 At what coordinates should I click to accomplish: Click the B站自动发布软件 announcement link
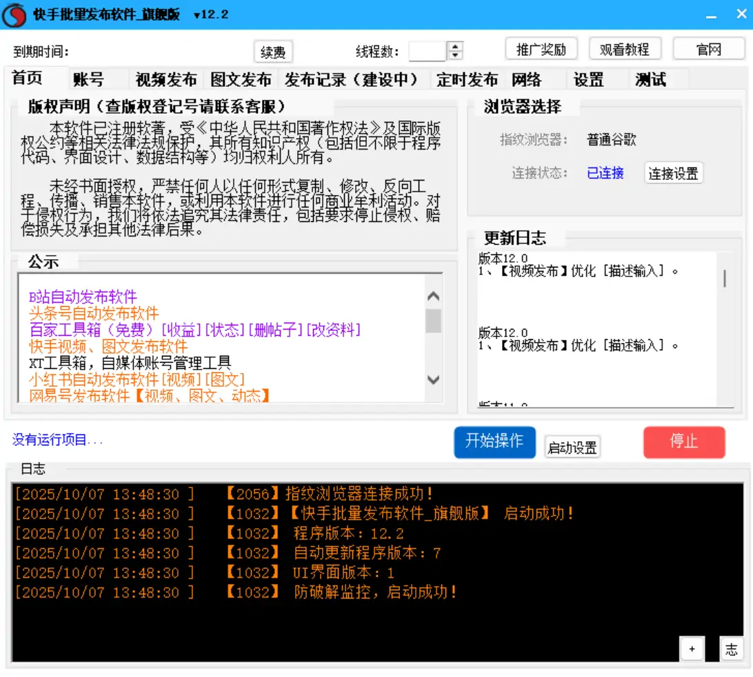point(83,297)
